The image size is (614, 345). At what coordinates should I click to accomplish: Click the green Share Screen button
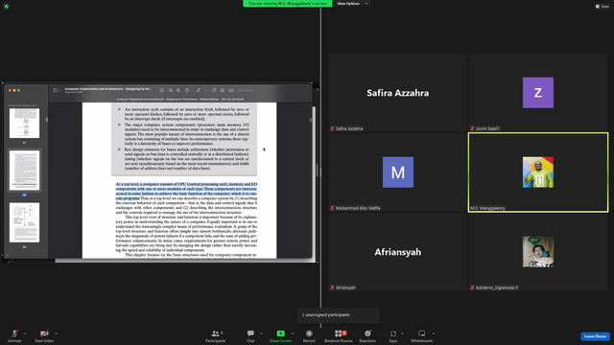[280, 335]
